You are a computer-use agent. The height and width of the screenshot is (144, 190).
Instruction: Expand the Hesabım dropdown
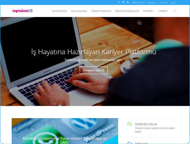pyautogui.click(x=152, y=3)
